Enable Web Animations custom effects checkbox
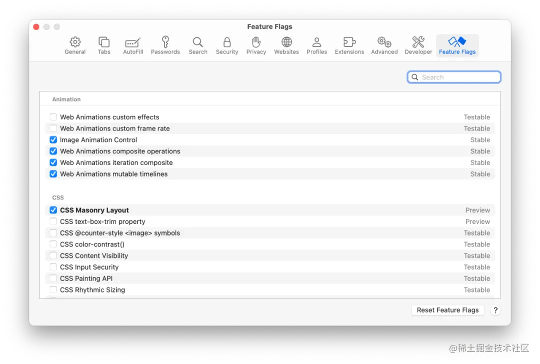This screenshot has height=364, width=540. [x=53, y=117]
